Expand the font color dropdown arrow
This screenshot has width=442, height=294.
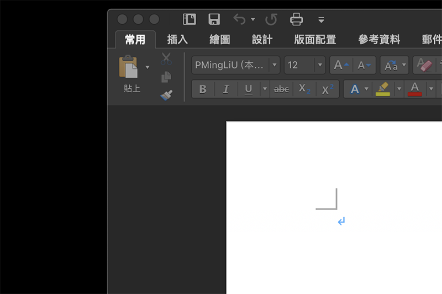point(431,89)
